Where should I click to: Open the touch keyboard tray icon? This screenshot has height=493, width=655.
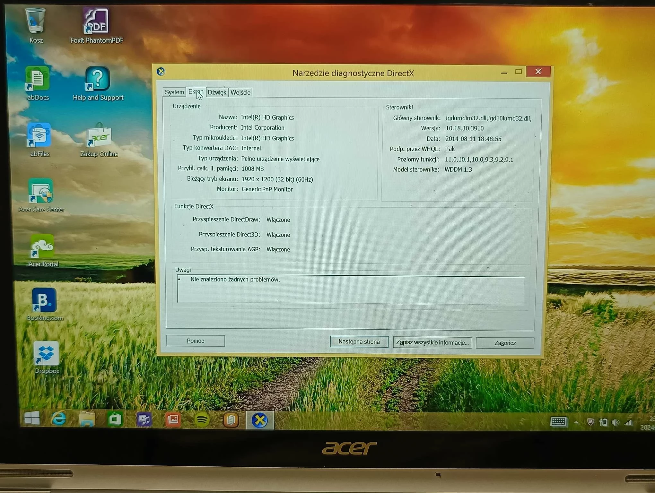point(558,422)
